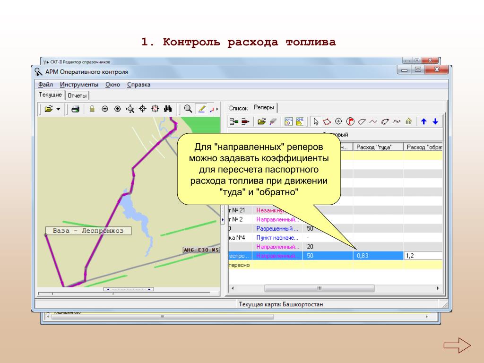This screenshot has height=363, width=484.
Task: Click the 'База - Леспромхоз' map label
Action: click(x=88, y=231)
